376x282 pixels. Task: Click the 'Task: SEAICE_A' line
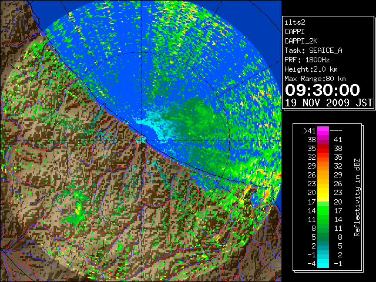click(x=313, y=51)
